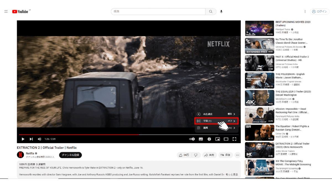Image resolution: width=332 pixels, height=186 pixels.
Task: Switch to miniplayer mode
Action: coord(217,139)
